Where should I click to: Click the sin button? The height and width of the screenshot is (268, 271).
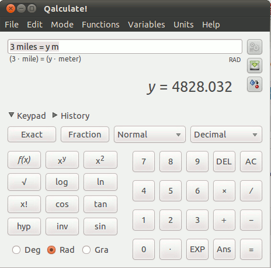(x=100, y=226)
